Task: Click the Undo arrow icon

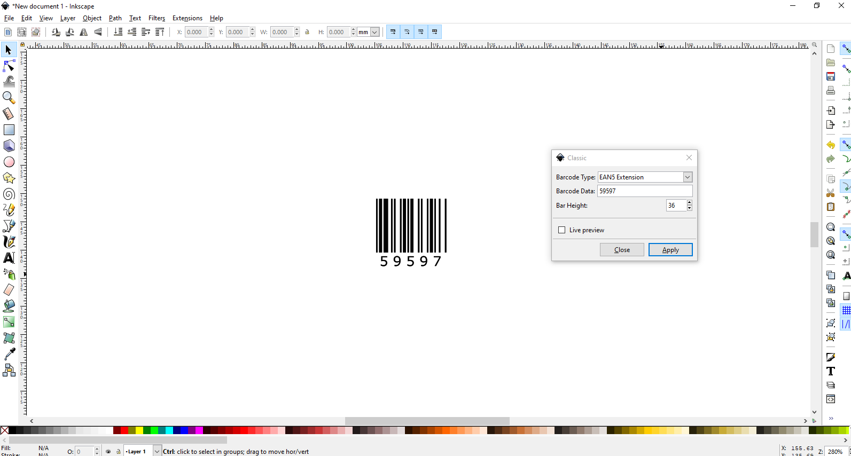Action: tap(831, 145)
